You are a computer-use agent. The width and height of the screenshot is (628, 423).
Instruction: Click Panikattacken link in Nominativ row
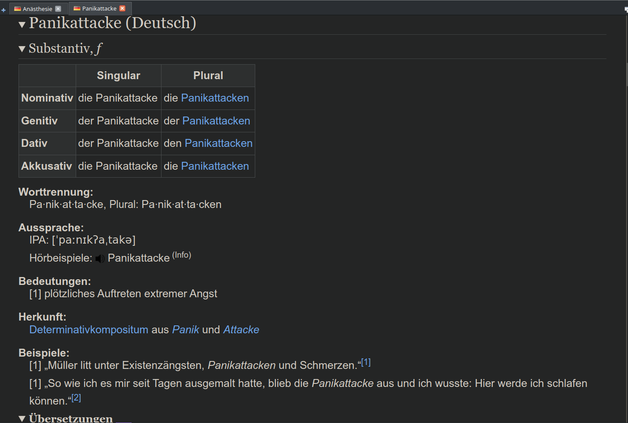215,98
